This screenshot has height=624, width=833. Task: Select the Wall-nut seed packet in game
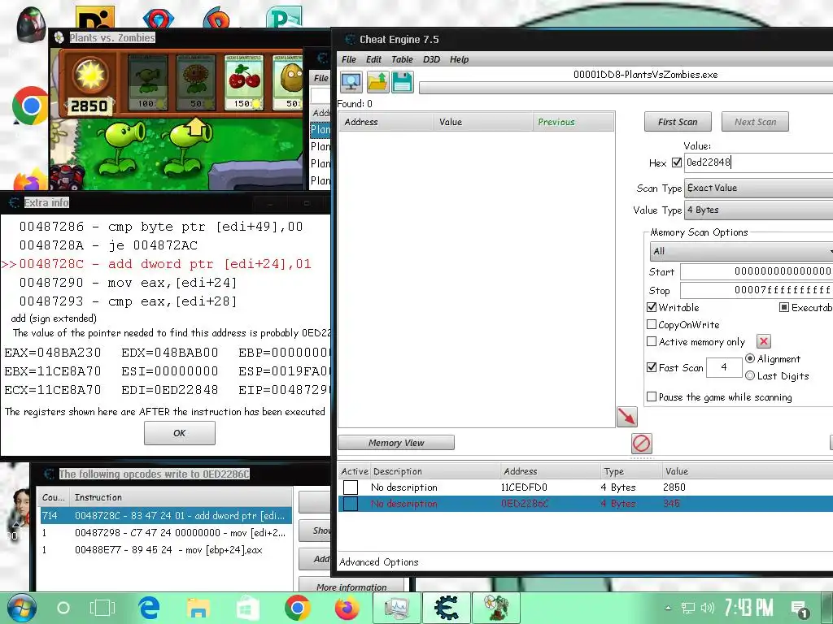(287, 82)
